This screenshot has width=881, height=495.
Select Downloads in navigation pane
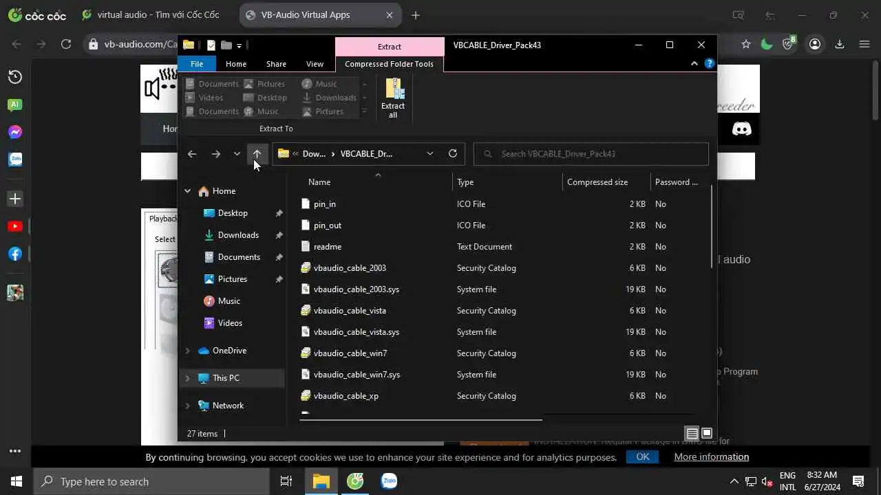point(238,235)
